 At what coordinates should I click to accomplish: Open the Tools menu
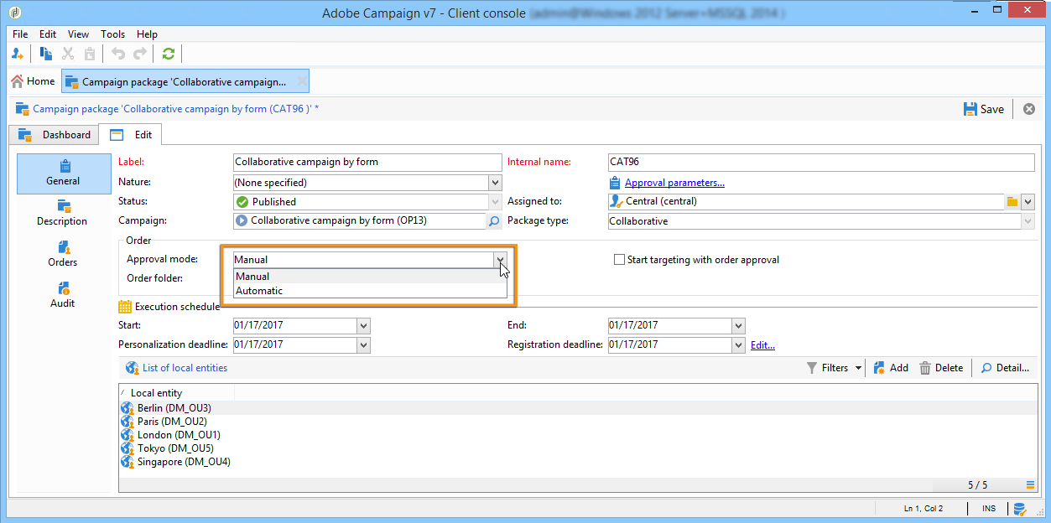point(112,34)
